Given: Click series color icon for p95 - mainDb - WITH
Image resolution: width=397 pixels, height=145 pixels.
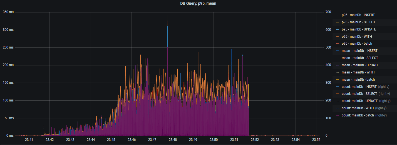Looking at the screenshot, I should point(338,37).
